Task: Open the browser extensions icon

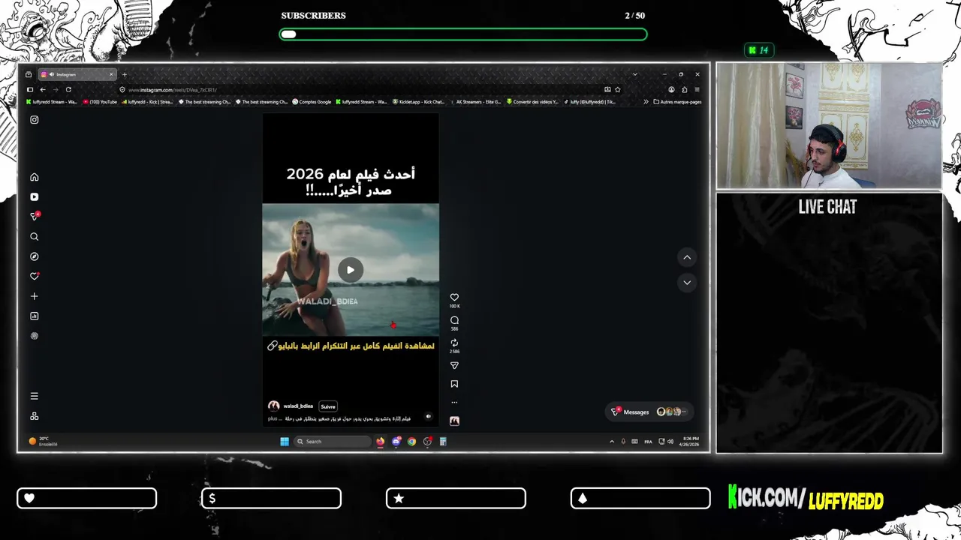Action: [684, 89]
